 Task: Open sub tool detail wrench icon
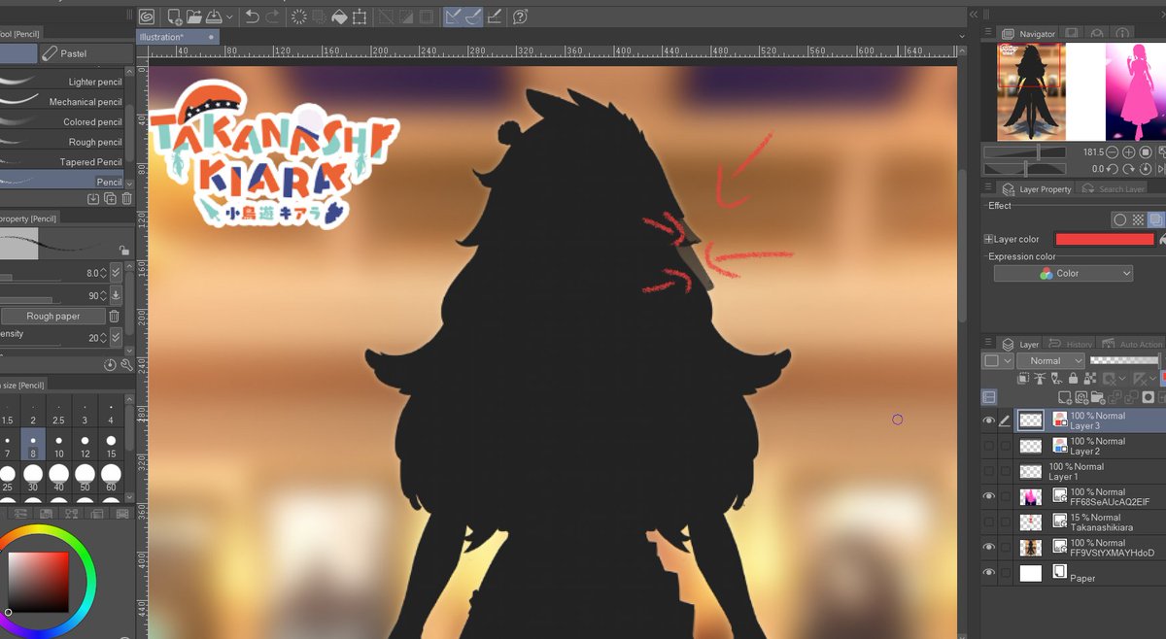pyautogui.click(x=126, y=365)
